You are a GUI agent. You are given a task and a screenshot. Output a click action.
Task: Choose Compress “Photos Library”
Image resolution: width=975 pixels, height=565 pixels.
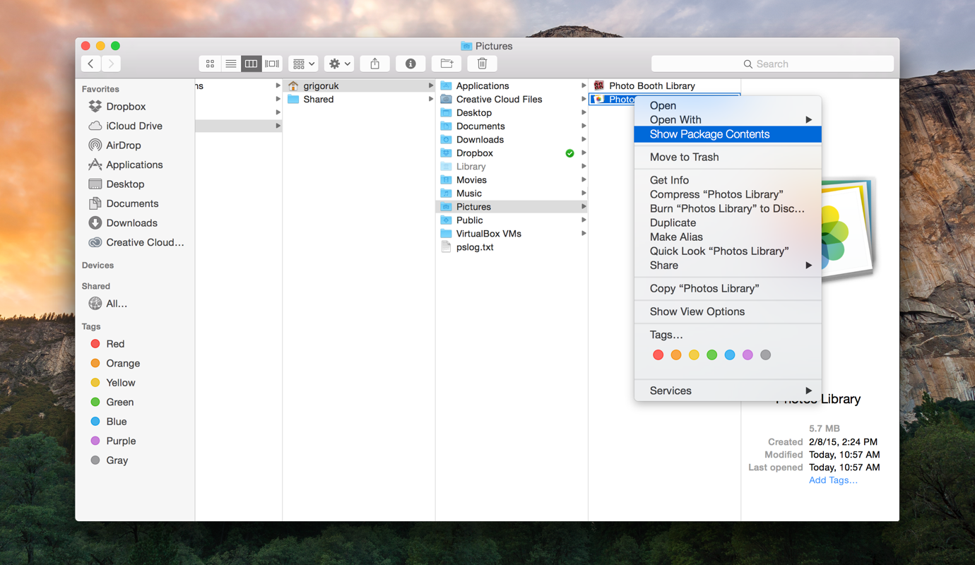[728, 194]
